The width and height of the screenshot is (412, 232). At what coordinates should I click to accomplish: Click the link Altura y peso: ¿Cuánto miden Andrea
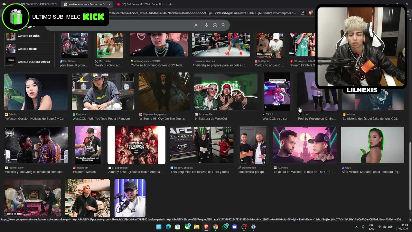coord(136,172)
